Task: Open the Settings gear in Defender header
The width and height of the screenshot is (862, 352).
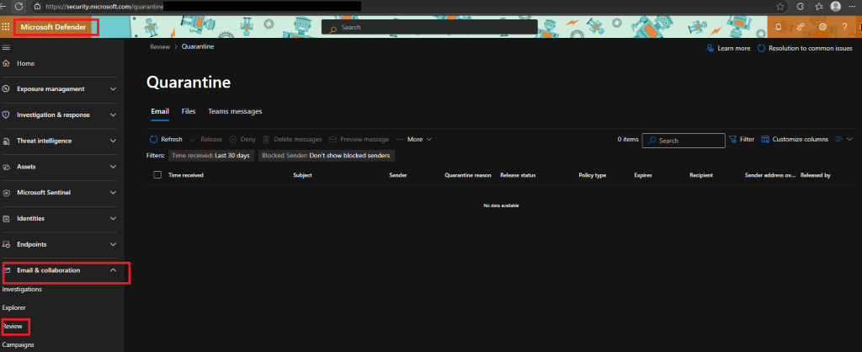Action: (x=822, y=27)
